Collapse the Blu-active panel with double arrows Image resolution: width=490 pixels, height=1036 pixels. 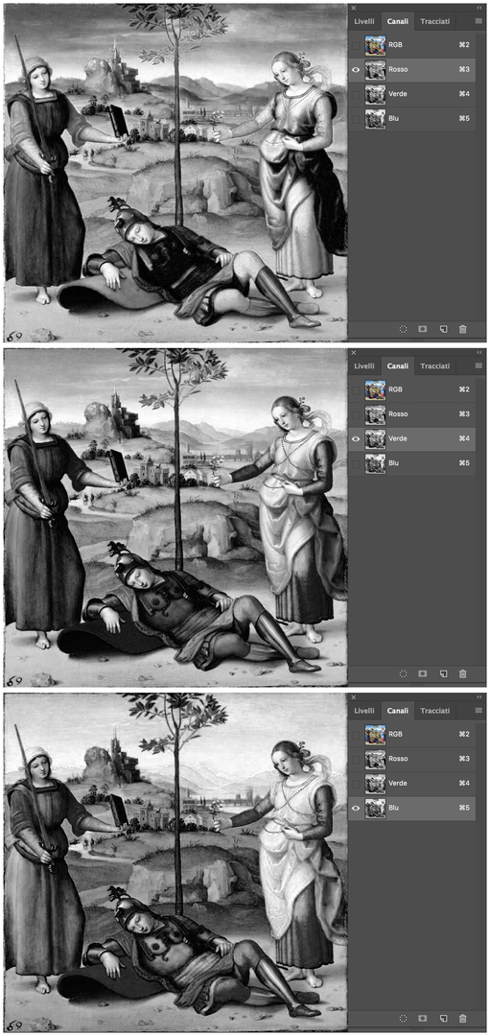click(478, 697)
